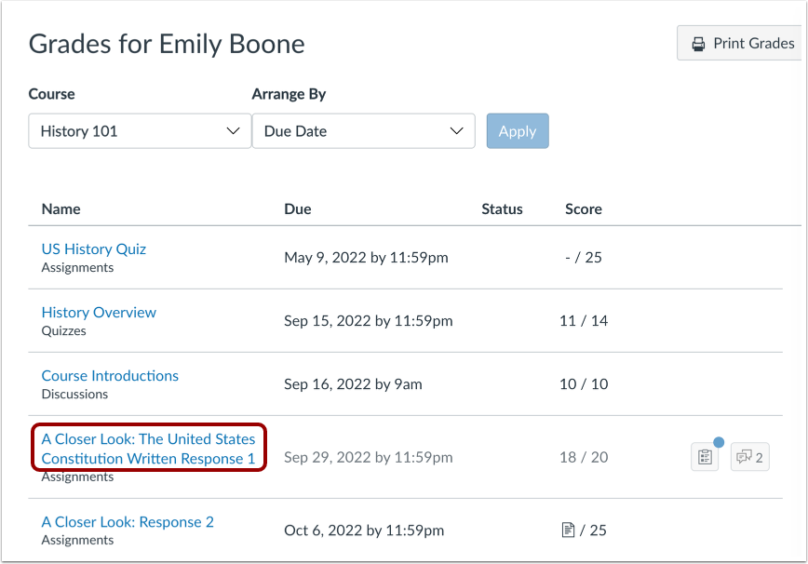Open A Closer Look: Response 2 link
808x564 pixels.
(x=128, y=522)
